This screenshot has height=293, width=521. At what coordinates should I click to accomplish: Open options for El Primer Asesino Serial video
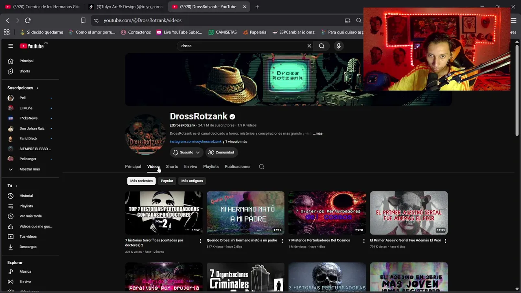coord(446,241)
